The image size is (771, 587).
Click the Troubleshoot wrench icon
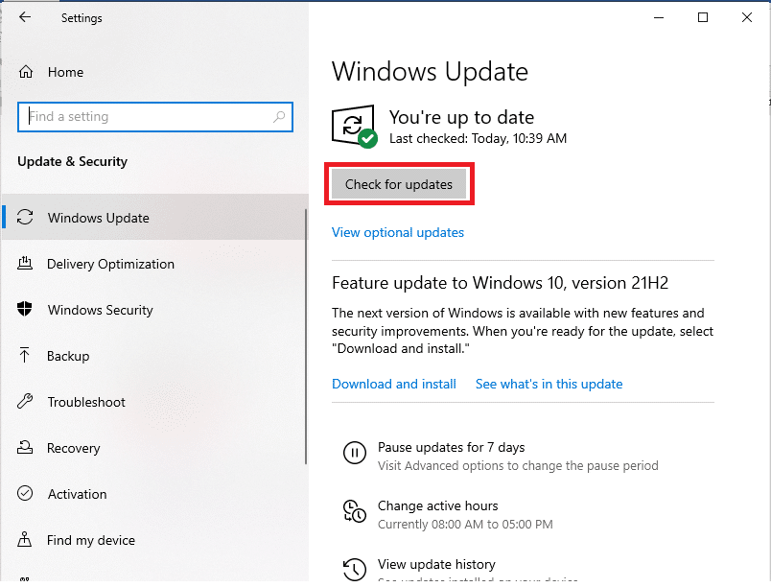(25, 401)
